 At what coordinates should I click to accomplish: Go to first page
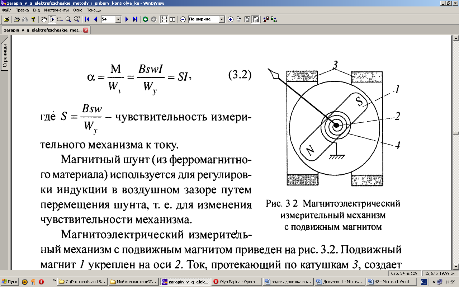tap(87, 19)
